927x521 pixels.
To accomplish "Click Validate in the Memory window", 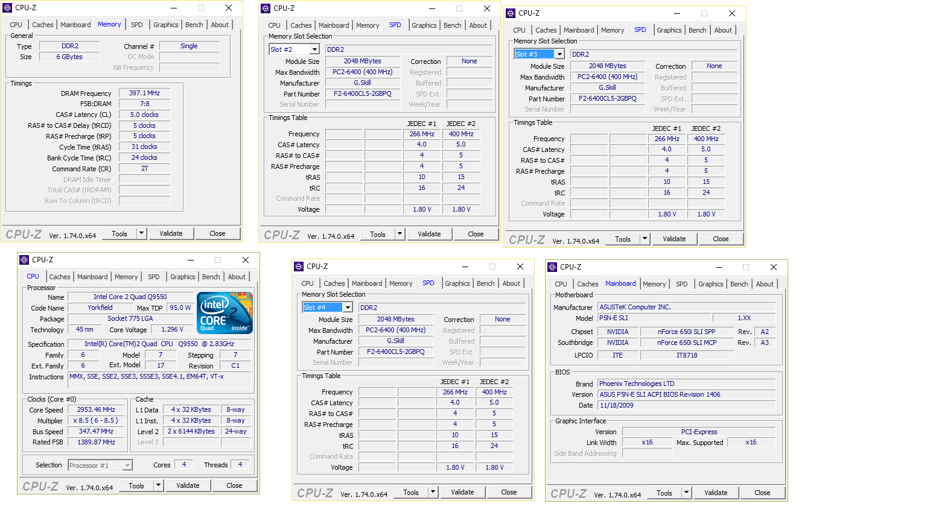I will click(x=171, y=233).
